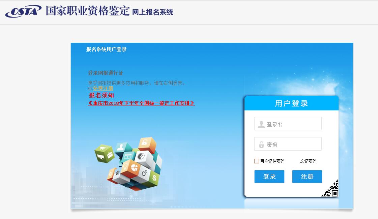Viewport: 378px width, 219px height.
Task: Click the orange pie chart cube icon
Action: (x=134, y=167)
